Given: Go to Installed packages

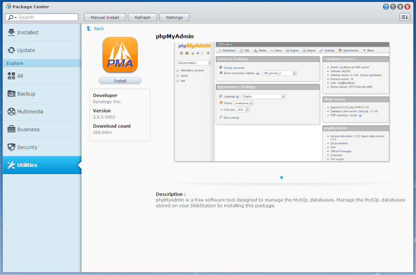Looking at the screenshot, I should tap(42, 32).
